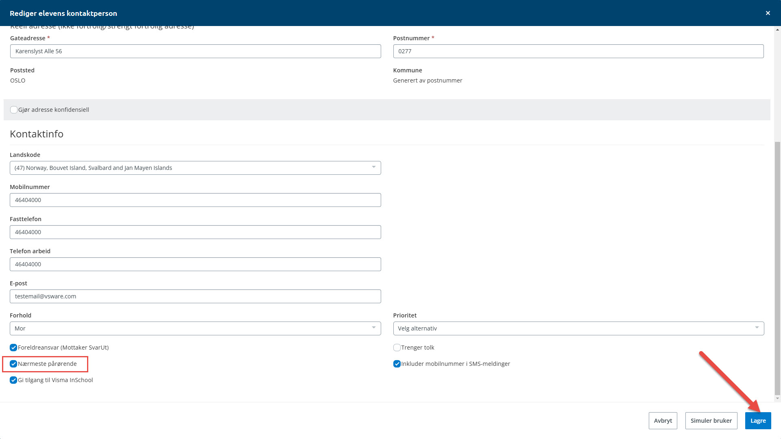Enable the Trenger tolk checkbox

point(397,348)
